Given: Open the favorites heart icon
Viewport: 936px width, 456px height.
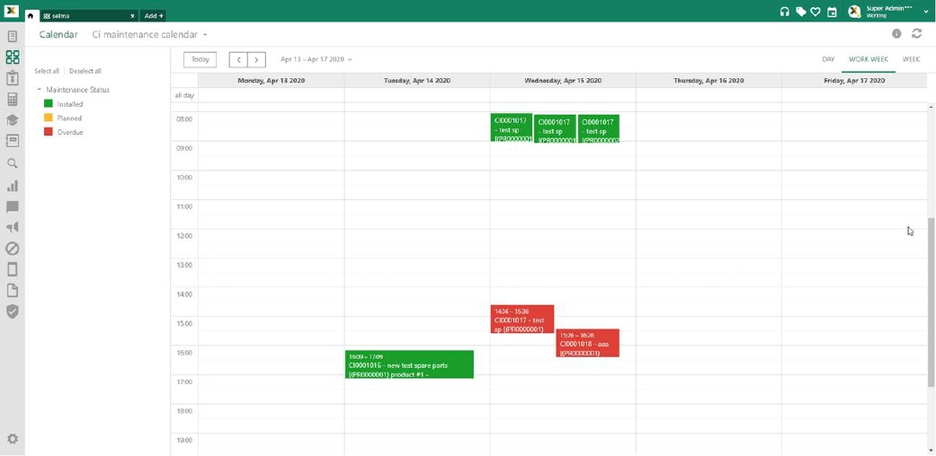Looking at the screenshot, I should [x=816, y=12].
